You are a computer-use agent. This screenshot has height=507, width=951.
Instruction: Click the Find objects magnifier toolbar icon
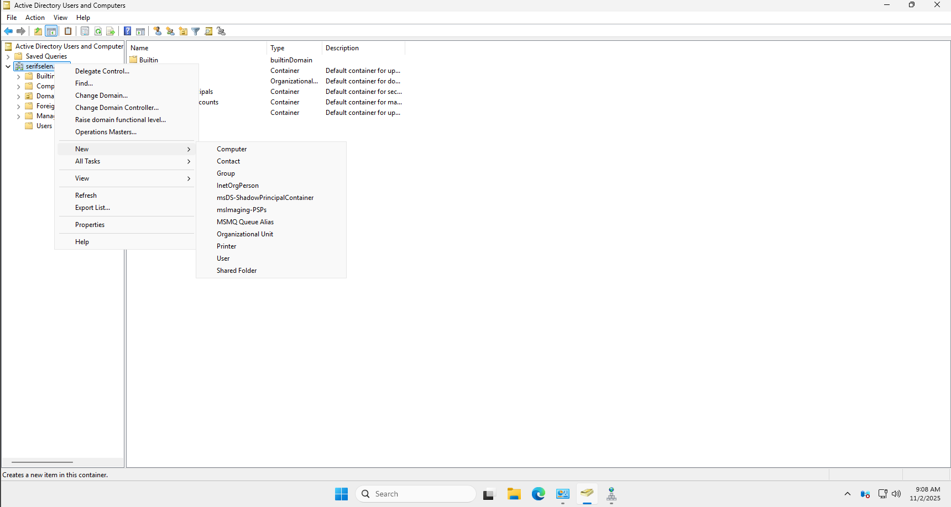click(208, 31)
